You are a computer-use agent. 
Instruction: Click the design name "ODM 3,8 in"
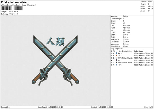pos(14,12)
